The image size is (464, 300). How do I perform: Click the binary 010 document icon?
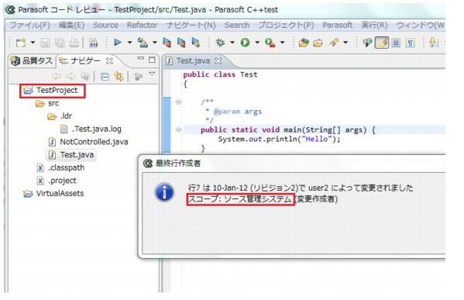click(93, 43)
